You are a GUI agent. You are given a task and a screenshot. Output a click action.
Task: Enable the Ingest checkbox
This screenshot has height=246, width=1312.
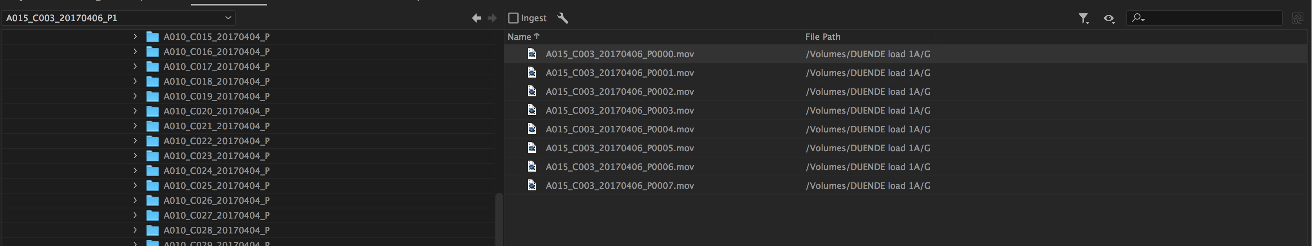tap(513, 18)
